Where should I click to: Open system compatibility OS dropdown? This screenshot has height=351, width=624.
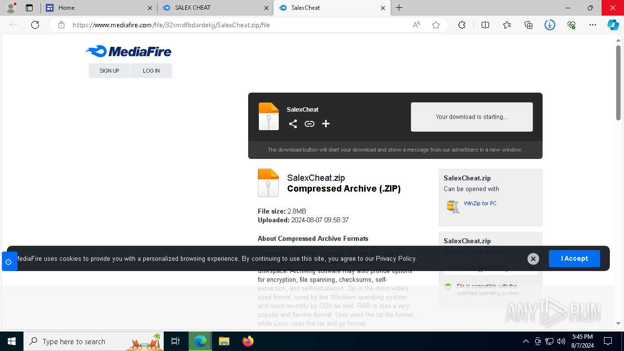[490, 268]
